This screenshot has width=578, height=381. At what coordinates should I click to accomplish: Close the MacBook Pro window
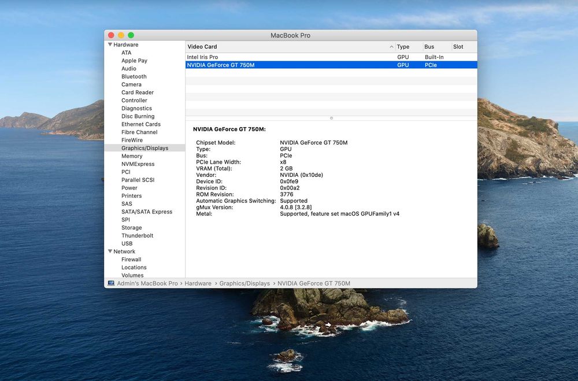[x=111, y=35]
